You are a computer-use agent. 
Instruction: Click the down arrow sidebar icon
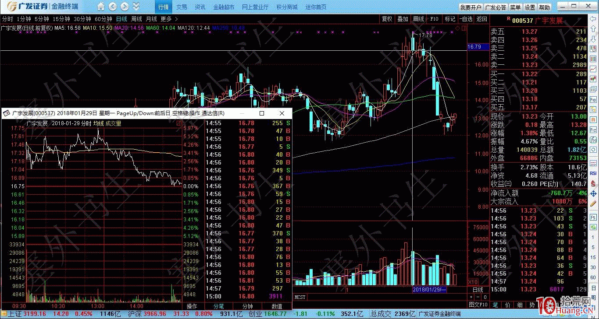coord(593,39)
